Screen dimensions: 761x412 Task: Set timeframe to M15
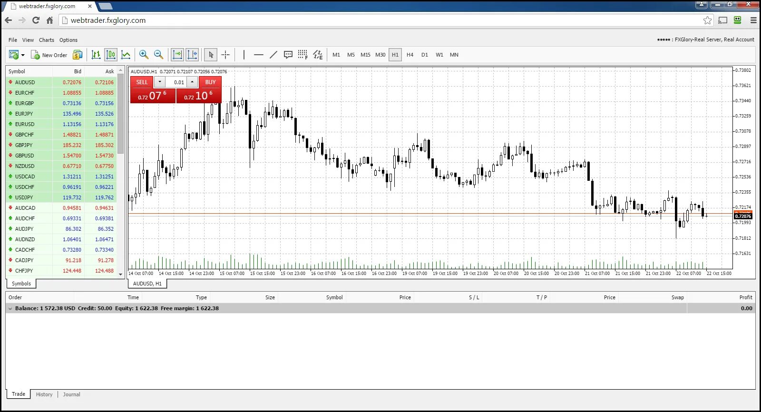tap(365, 55)
